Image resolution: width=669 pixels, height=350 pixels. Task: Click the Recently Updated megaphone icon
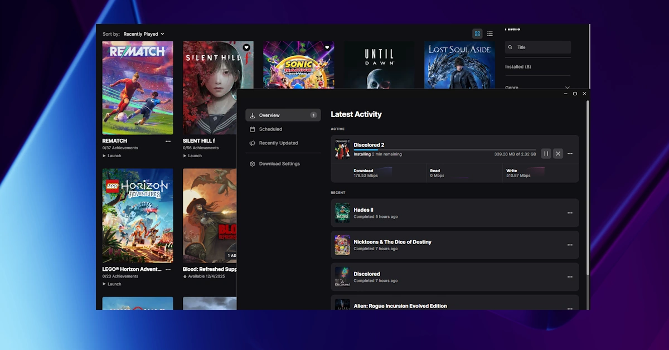[253, 143]
